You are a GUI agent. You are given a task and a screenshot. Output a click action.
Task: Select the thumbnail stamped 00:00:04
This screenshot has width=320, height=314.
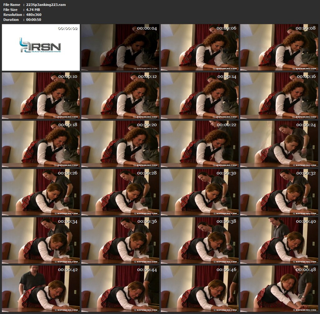(120, 47)
